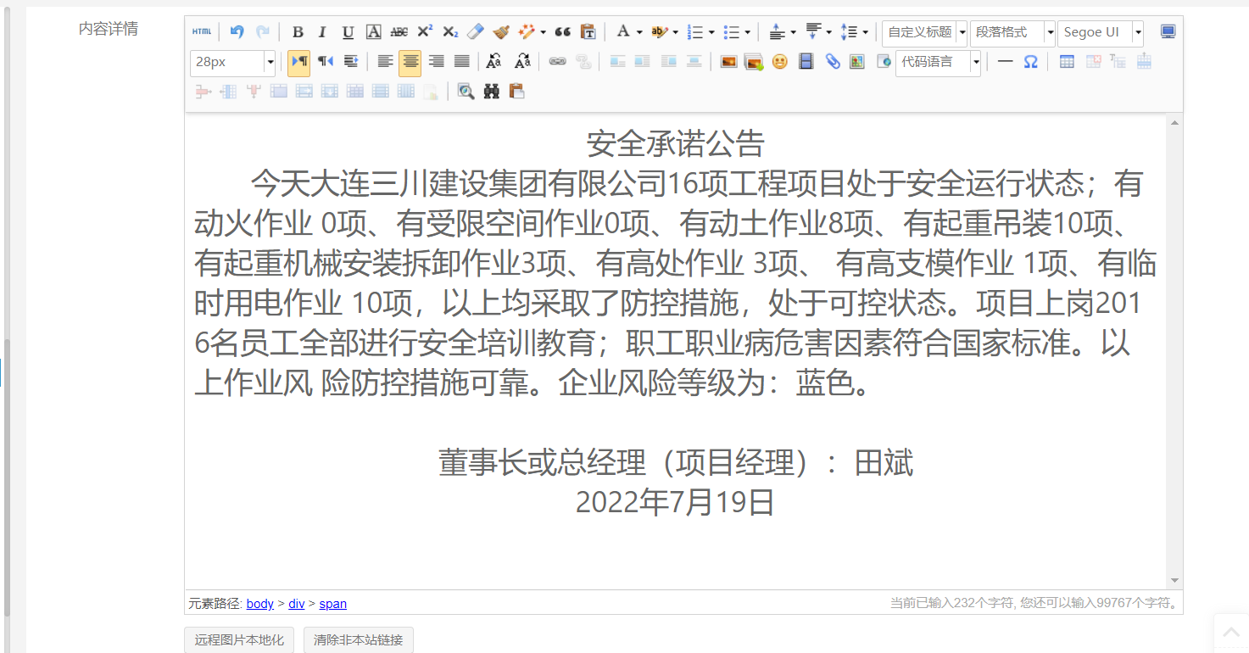Align text to the right
The height and width of the screenshot is (653, 1249).
coord(436,62)
